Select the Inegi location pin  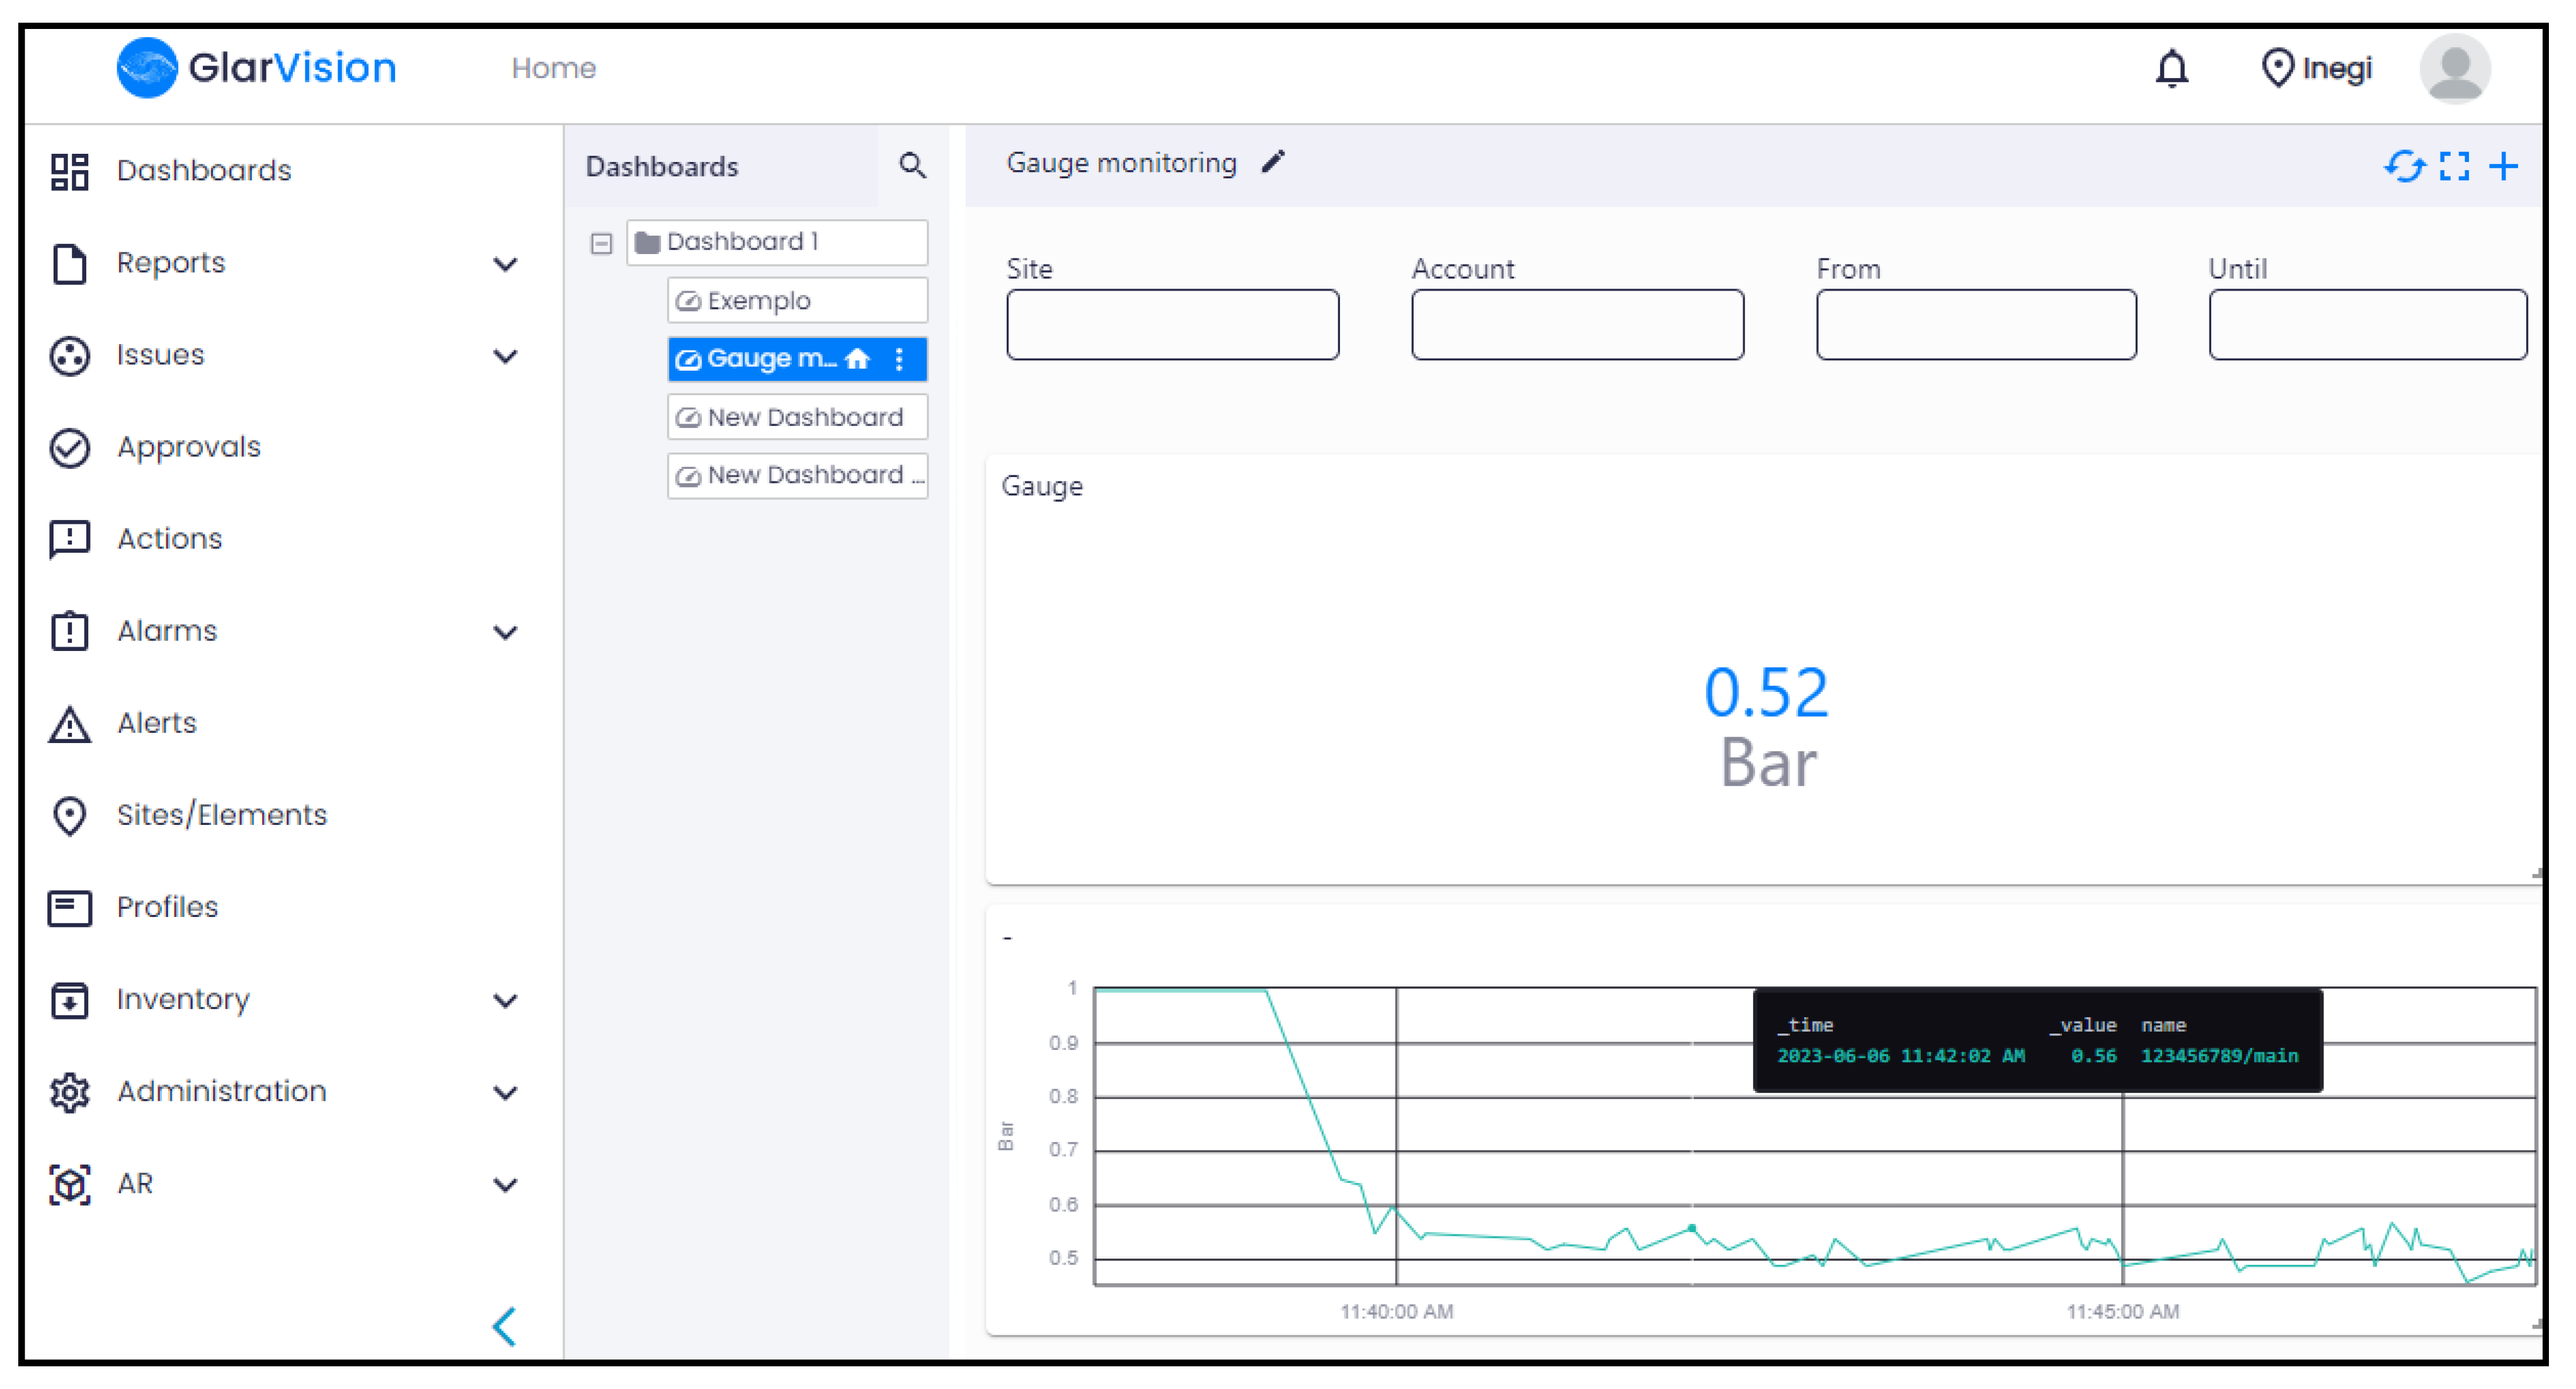click(2277, 68)
